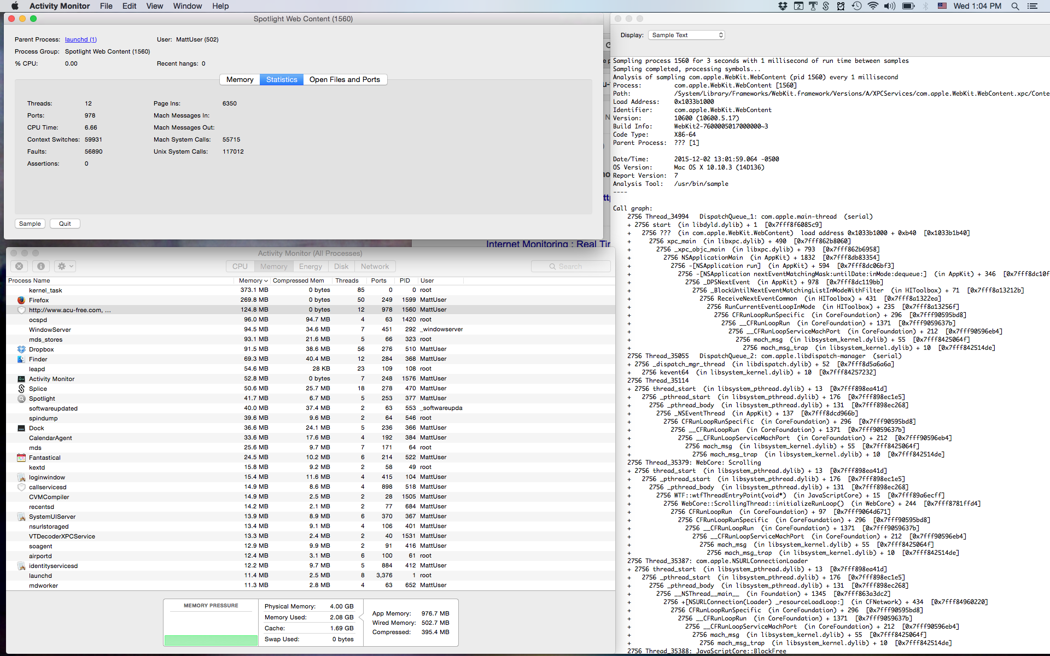The width and height of the screenshot is (1050, 656).
Task: Open the Edit menu
Action: 130,6
